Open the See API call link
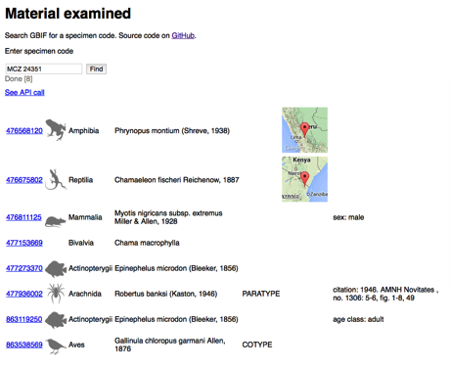Screen dimensions: 450x368 tap(24, 92)
